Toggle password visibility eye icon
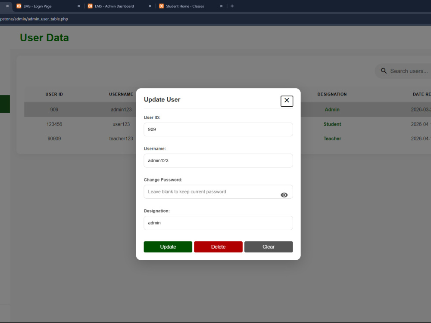 284,195
